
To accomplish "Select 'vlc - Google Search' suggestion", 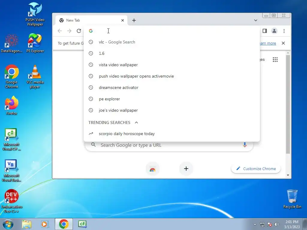I will [172, 42].
